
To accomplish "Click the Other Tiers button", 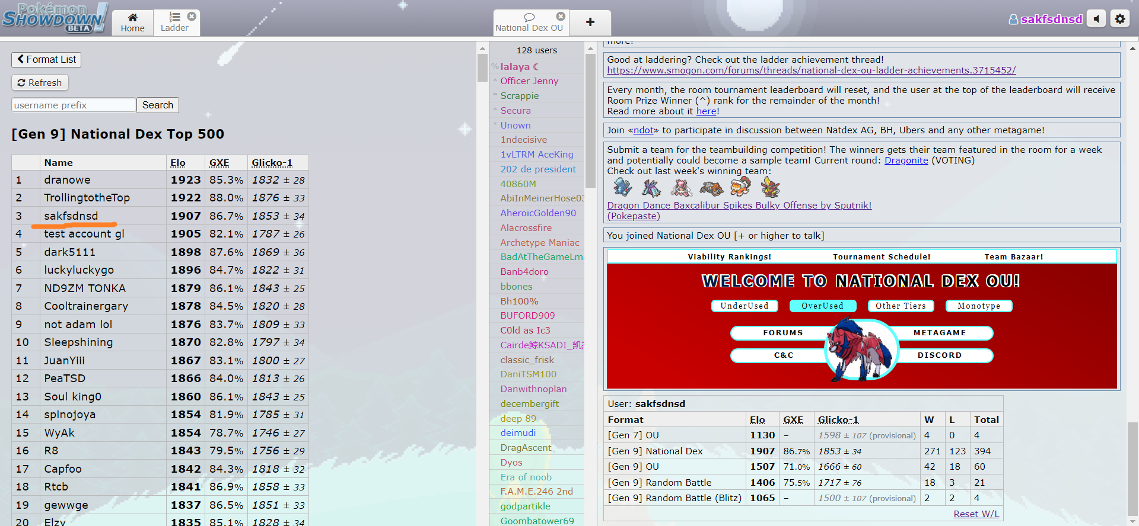I will 901,306.
